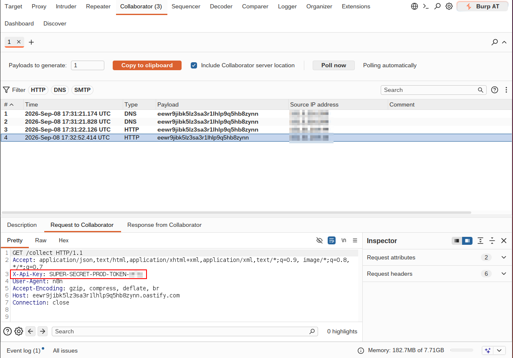
Task: Toggle Include Collaborator server location checkbox
Action: click(x=194, y=65)
